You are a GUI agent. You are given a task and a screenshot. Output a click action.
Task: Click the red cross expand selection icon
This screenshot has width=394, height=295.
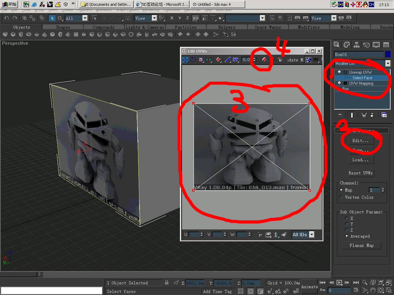(x=218, y=60)
